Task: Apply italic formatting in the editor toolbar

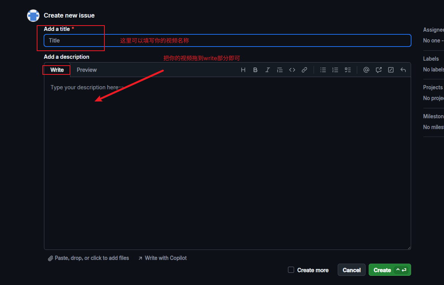Action: 267,70
